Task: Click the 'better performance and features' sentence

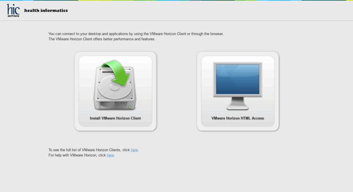Action: [x=102, y=39]
